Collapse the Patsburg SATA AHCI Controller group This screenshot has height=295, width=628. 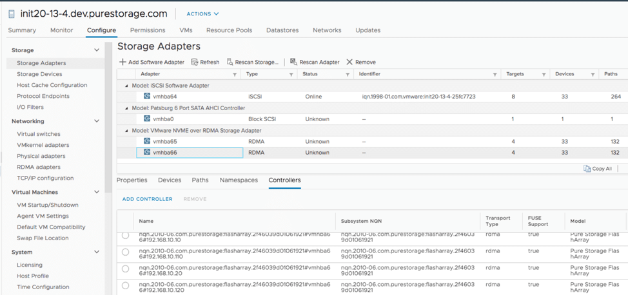point(127,108)
